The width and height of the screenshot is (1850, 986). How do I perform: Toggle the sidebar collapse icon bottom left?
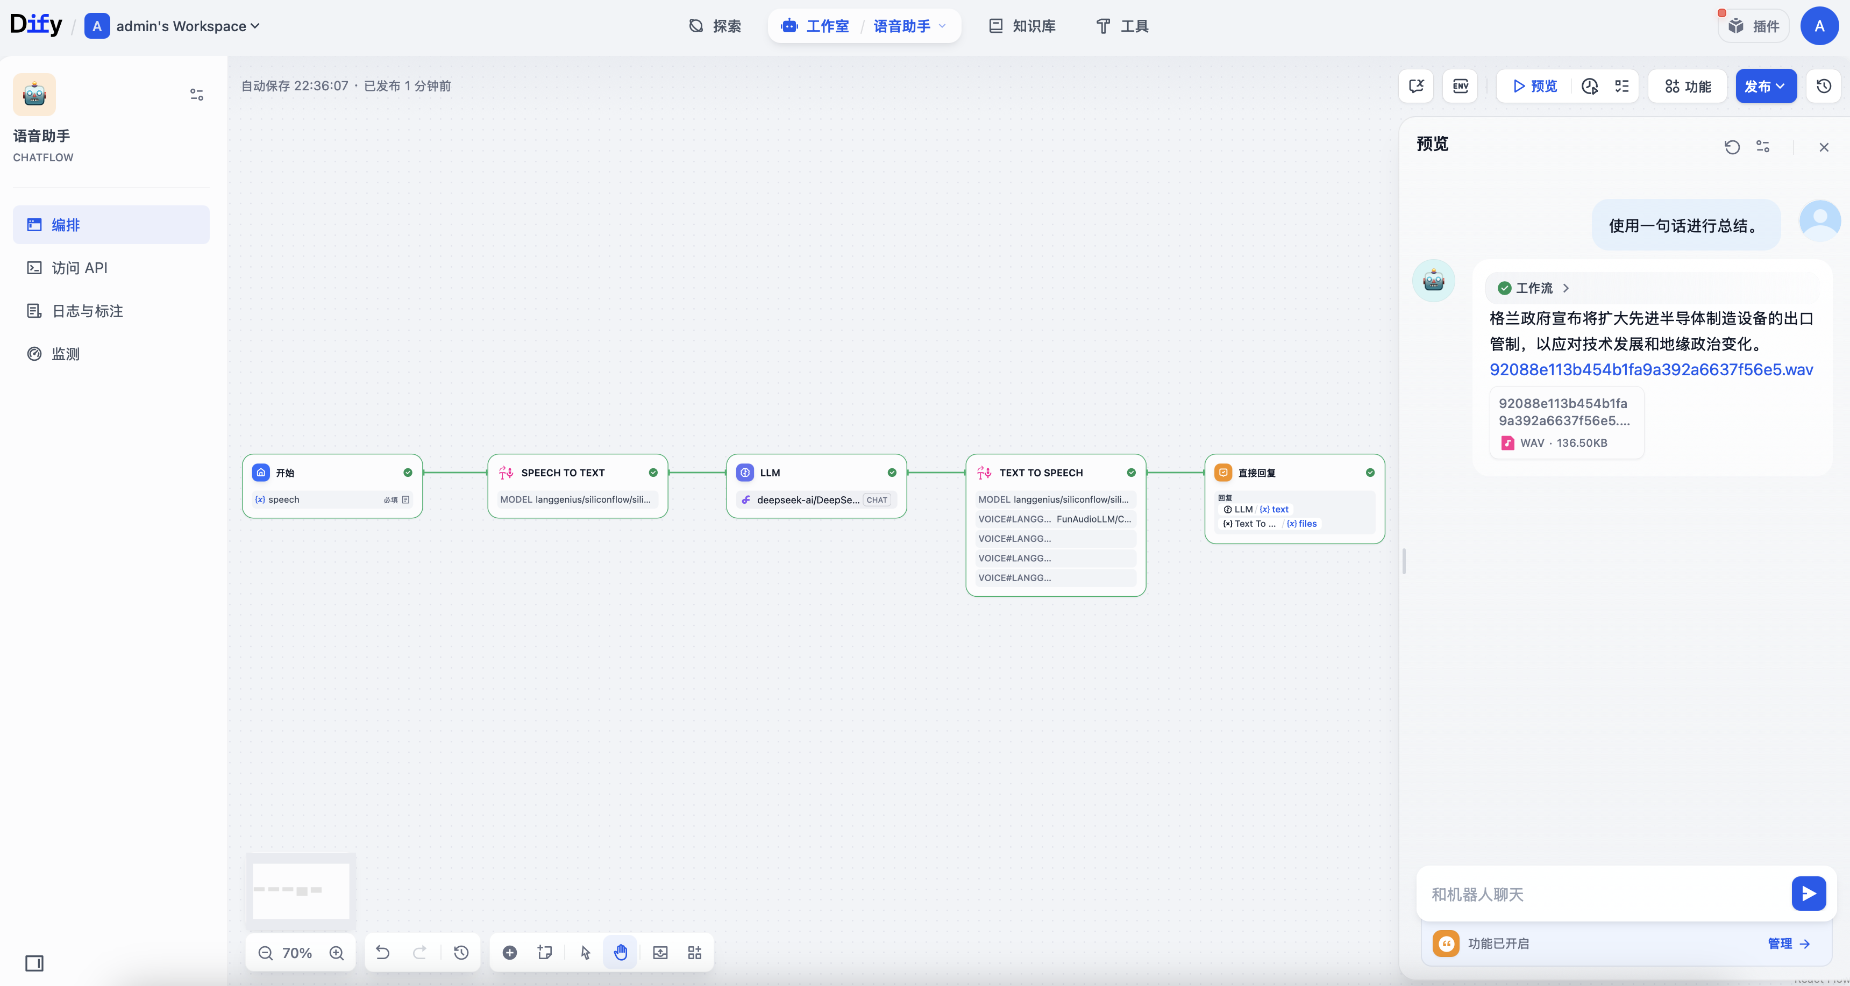pos(34,963)
